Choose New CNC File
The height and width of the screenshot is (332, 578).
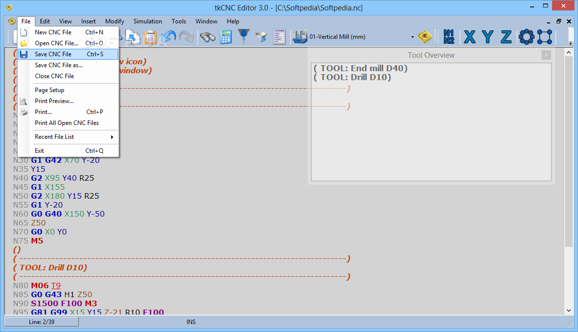(x=68, y=32)
